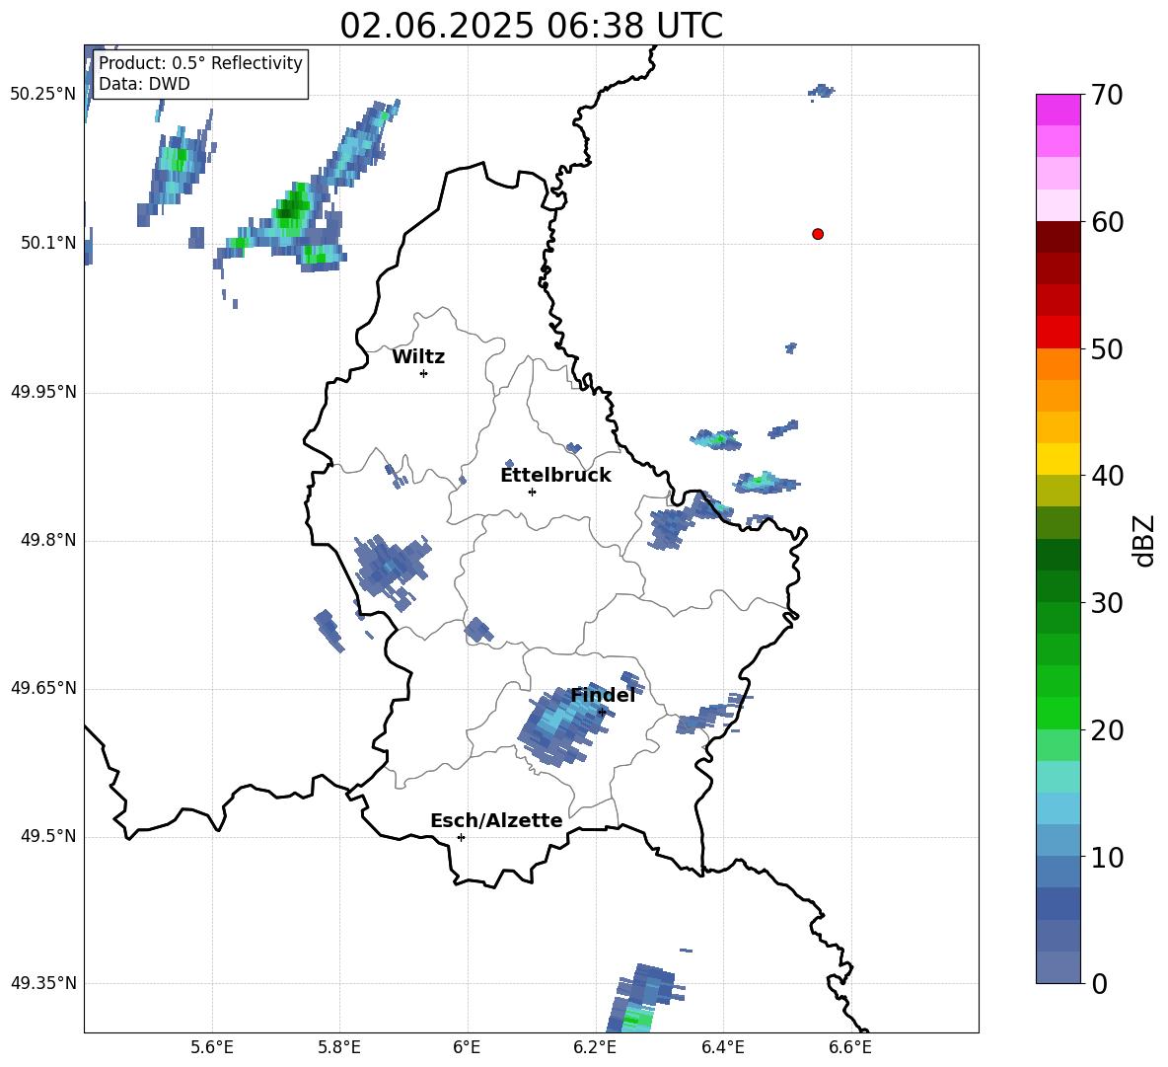Click the orange colorbar segment below 50
The height and width of the screenshot is (1067, 1168).
1058,363
